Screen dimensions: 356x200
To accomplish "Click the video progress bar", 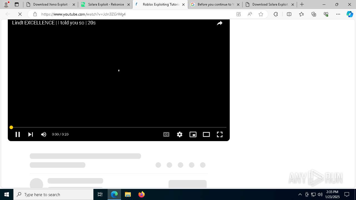I will (x=119, y=127).
